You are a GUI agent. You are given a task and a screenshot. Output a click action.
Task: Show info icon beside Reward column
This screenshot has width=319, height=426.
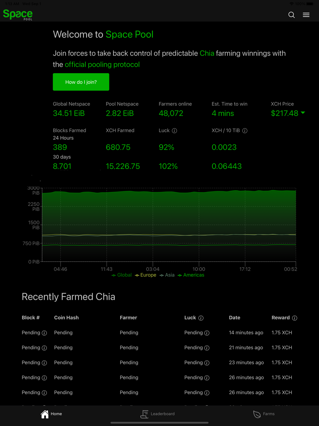295,318
